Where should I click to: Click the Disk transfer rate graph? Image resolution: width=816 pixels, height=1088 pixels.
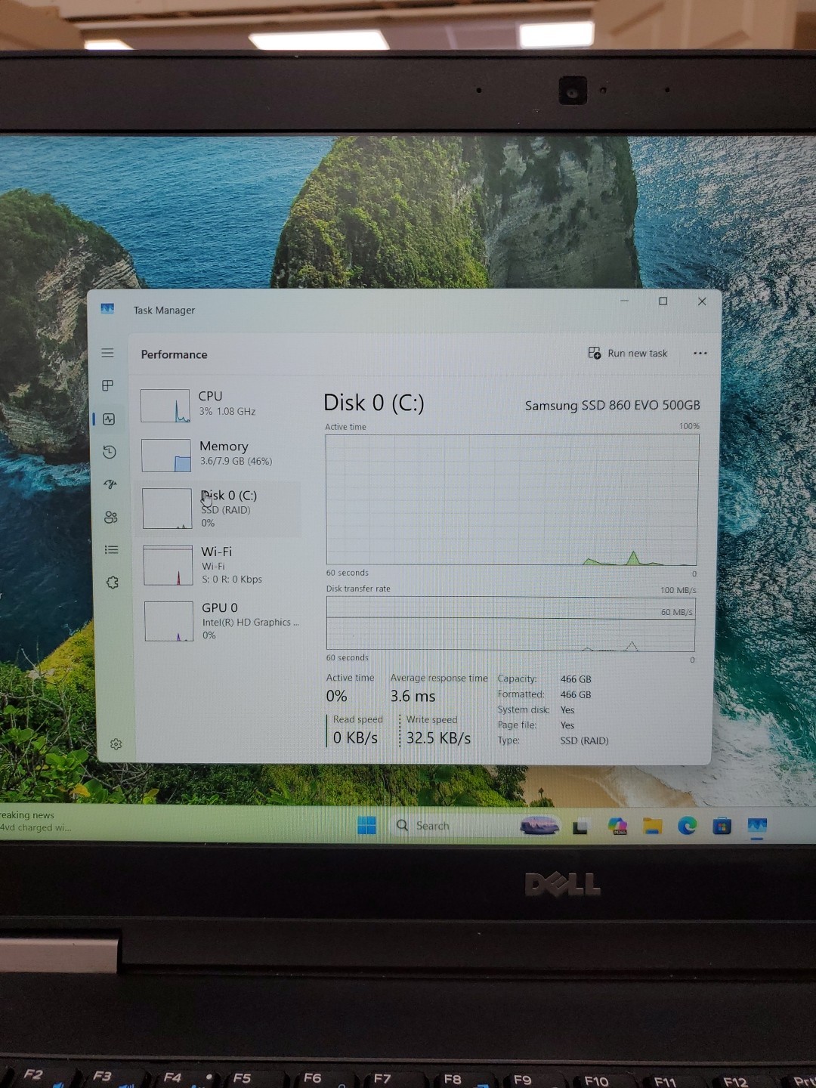(511, 624)
